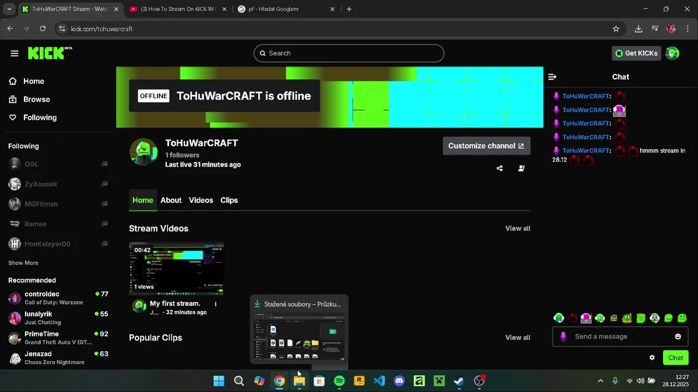
Task: Open Discord from the taskbar
Action: click(x=399, y=381)
